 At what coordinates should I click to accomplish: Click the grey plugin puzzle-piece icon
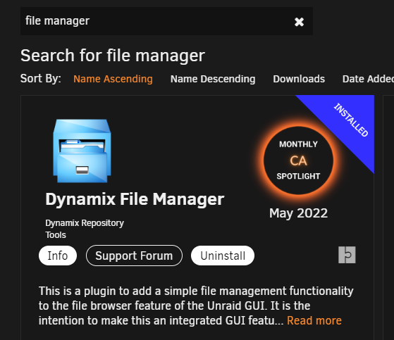pos(347,255)
